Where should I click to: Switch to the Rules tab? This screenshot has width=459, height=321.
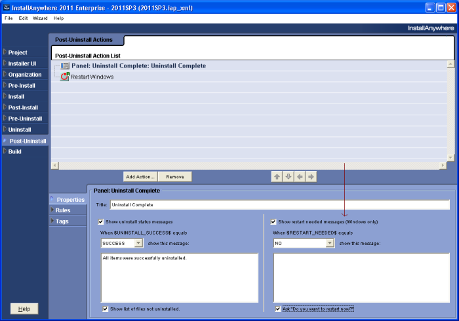[63, 210]
